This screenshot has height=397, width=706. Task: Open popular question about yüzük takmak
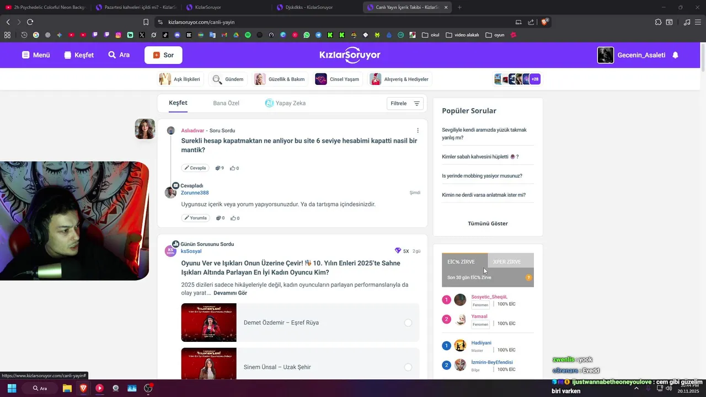484,134
